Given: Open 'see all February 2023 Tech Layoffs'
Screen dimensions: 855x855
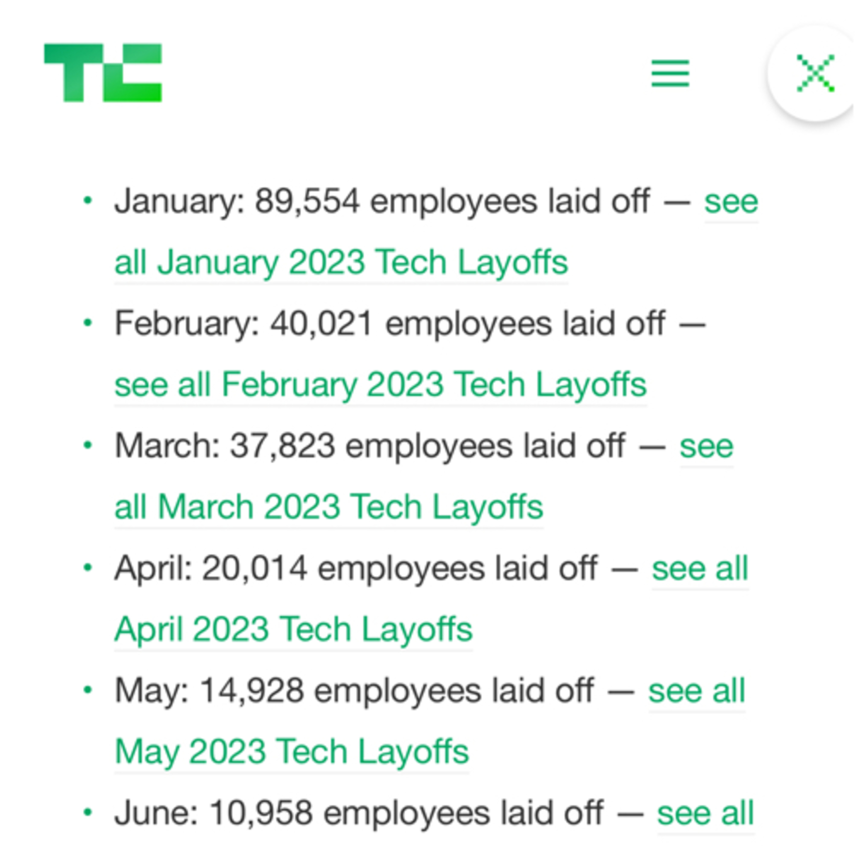Looking at the screenshot, I should (x=380, y=385).
